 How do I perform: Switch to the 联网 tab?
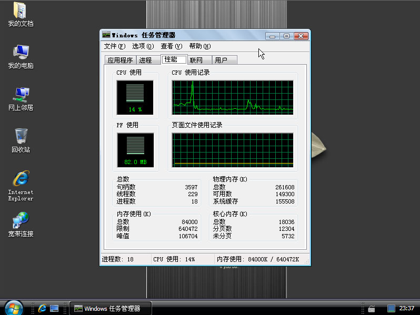[x=199, y=60]
